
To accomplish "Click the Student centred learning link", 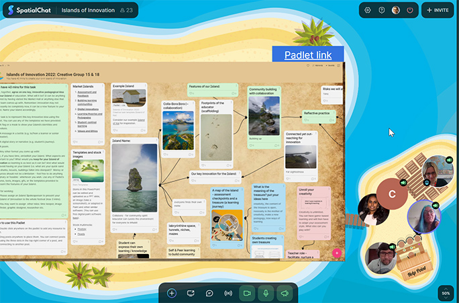I will pos(87,124).
